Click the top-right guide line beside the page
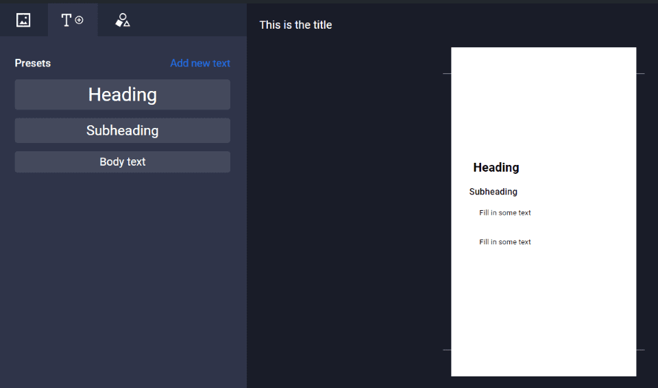658x388 pixels. click(x=640, y=73)
